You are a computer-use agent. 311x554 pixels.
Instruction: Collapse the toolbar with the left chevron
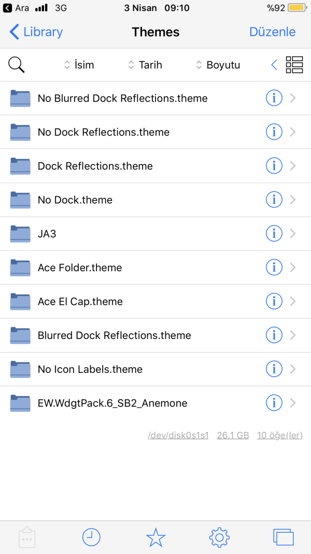(x=274, y=65)
